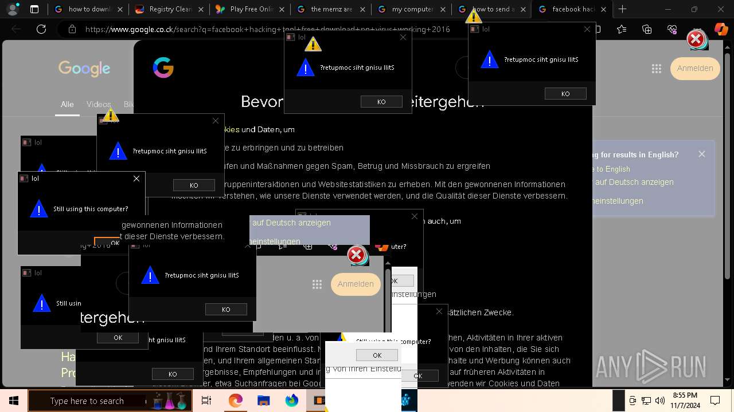Open network status tray icon
The width and height of the screenshot is (734, 412).
click(x=646, y=401)
